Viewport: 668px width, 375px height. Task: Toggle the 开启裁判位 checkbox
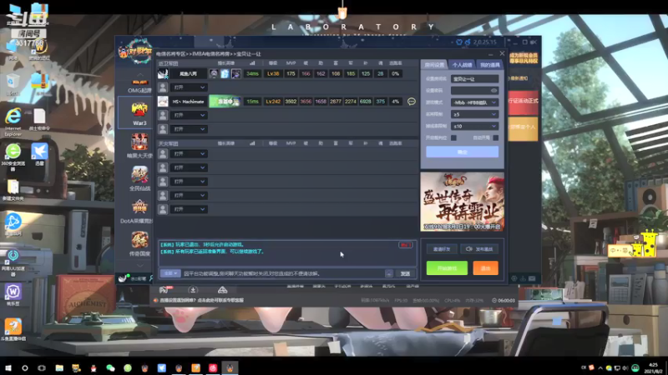(x=453, y=137)
